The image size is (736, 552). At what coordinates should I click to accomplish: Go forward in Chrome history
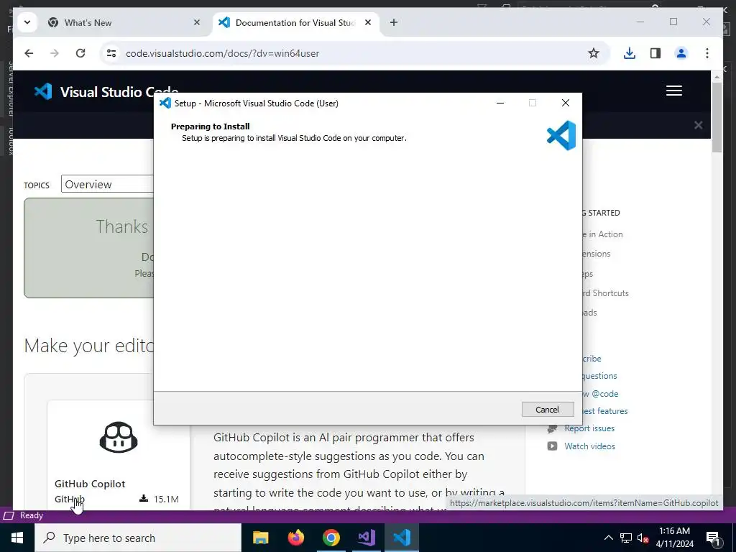tap(55, 53)
